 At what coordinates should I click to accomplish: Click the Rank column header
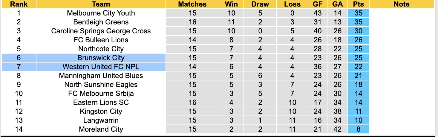tap(19, 4)
